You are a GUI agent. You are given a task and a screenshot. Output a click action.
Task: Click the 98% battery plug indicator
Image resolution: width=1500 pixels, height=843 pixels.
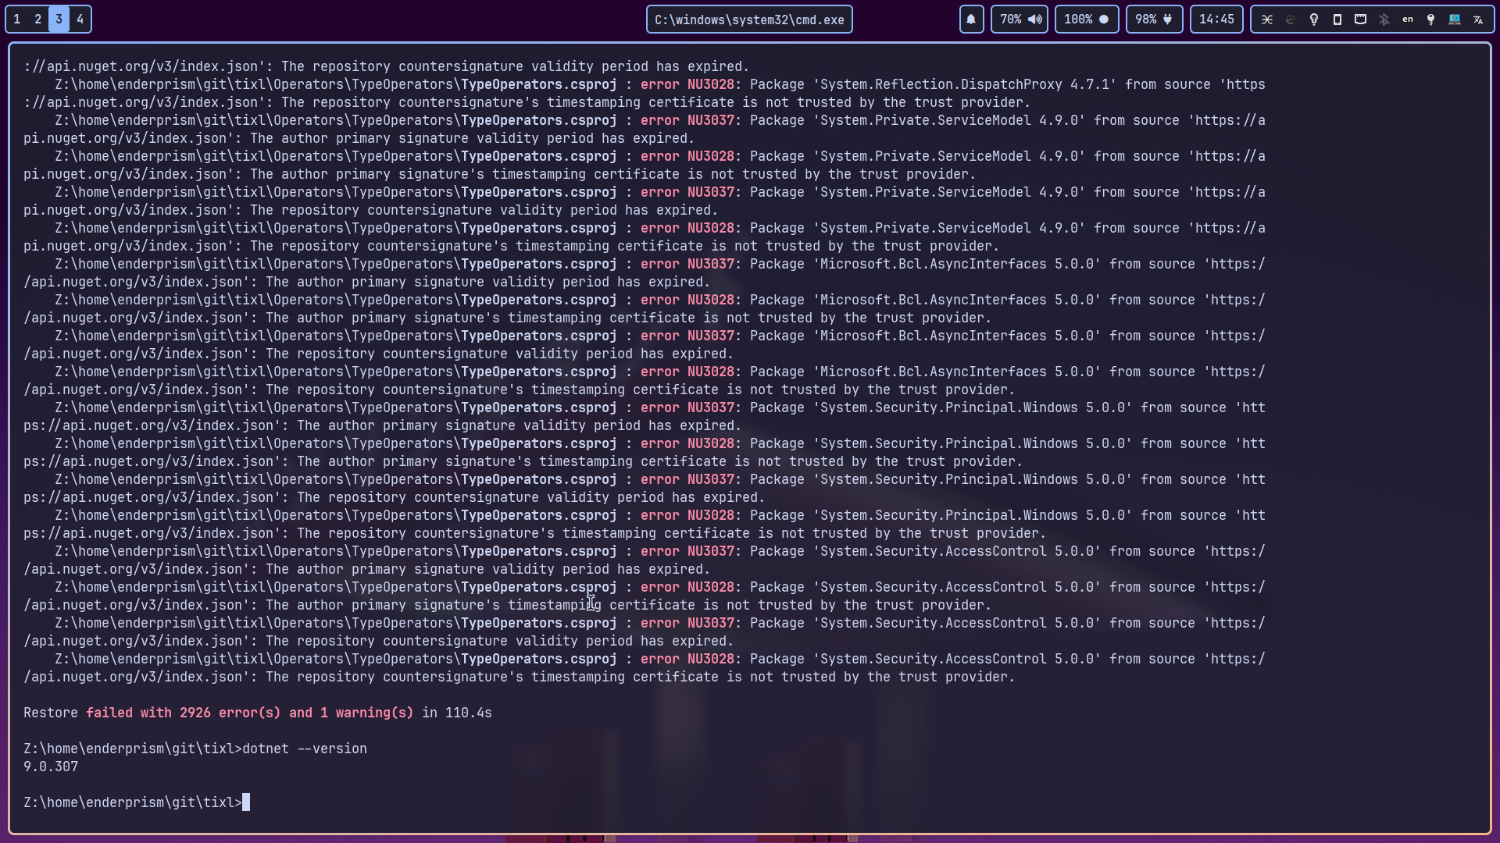pyautogui.click(x=1154, y=20)
